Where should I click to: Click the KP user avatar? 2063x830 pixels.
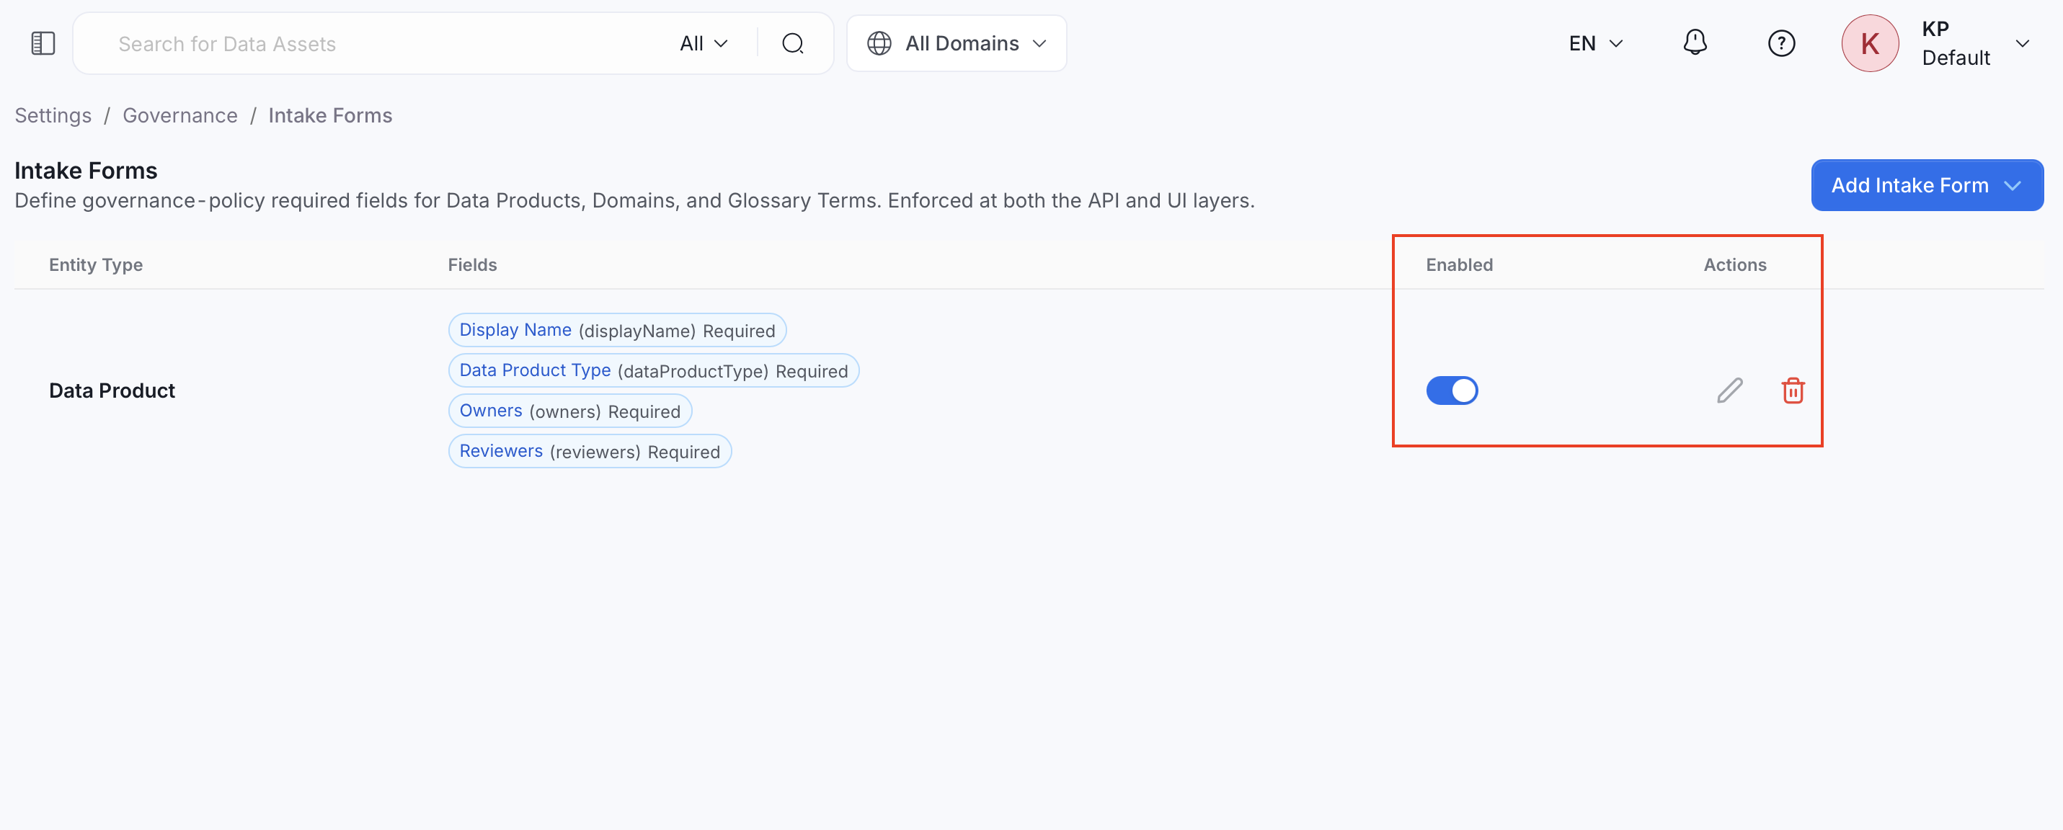[x=1869, y=43]
